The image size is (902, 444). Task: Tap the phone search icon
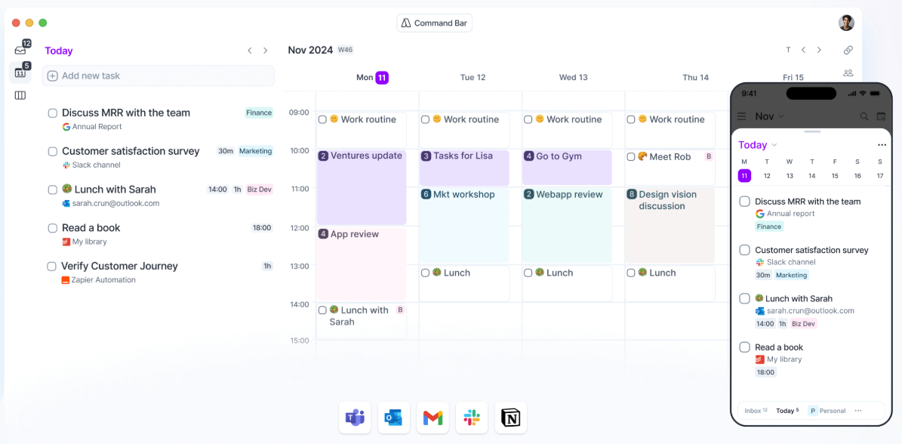point(864,116)
